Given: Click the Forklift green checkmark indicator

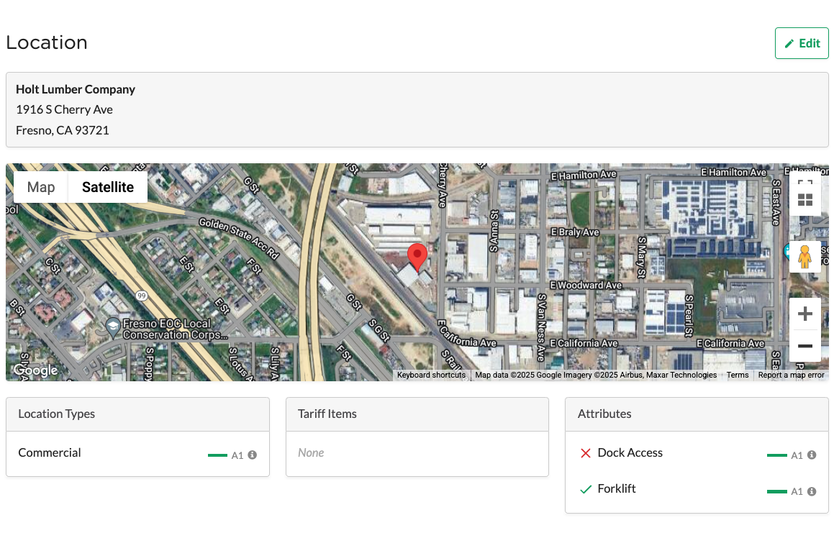Looking at the screenshot, I should click(x=586, y=489).
